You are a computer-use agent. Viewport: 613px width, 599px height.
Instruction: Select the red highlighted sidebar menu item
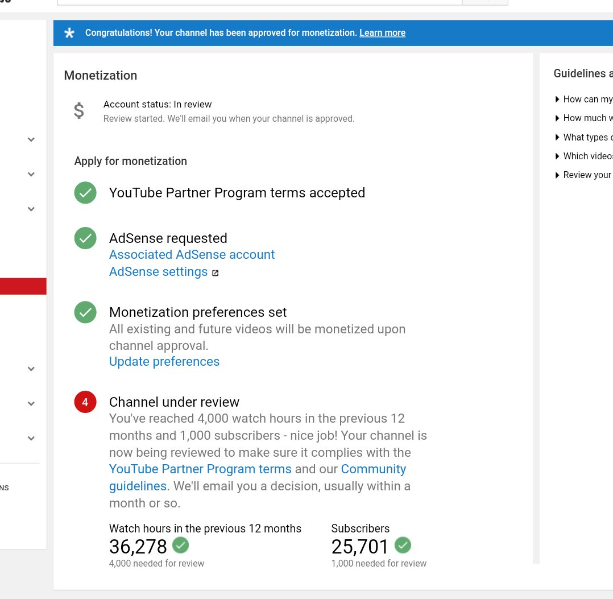(23, 286)
